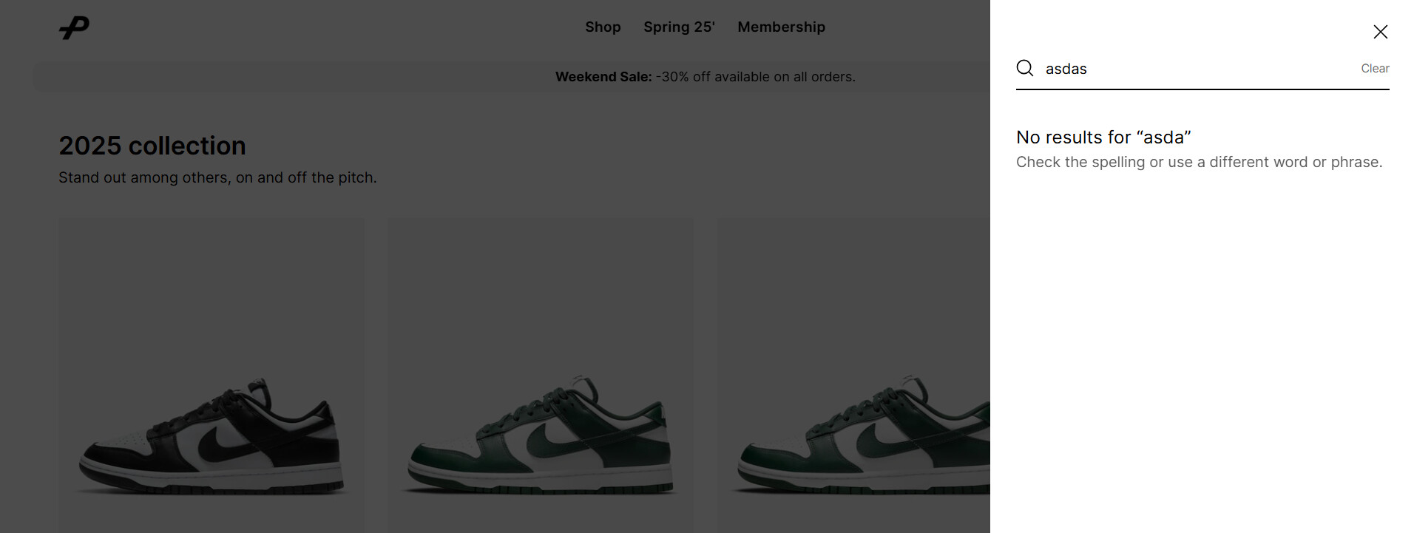The height and width of the screenshot is (533, 1414).
Task: Click the bold "Weekend Sale:" label
Action: [x=603, y=77]
